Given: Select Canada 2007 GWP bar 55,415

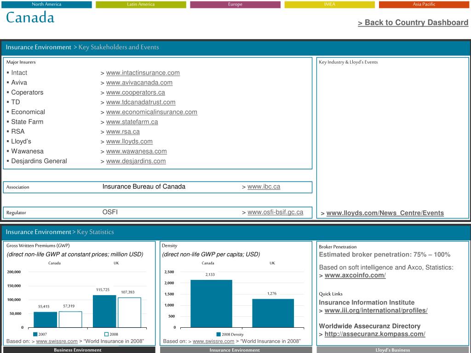Looking at the screenshot, I should tap(46, 320).
